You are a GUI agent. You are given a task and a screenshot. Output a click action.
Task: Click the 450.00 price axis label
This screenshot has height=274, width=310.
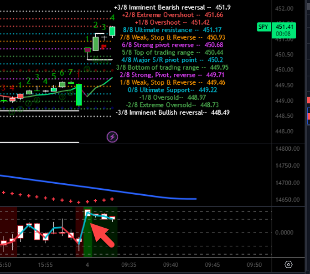click(284, 70)
